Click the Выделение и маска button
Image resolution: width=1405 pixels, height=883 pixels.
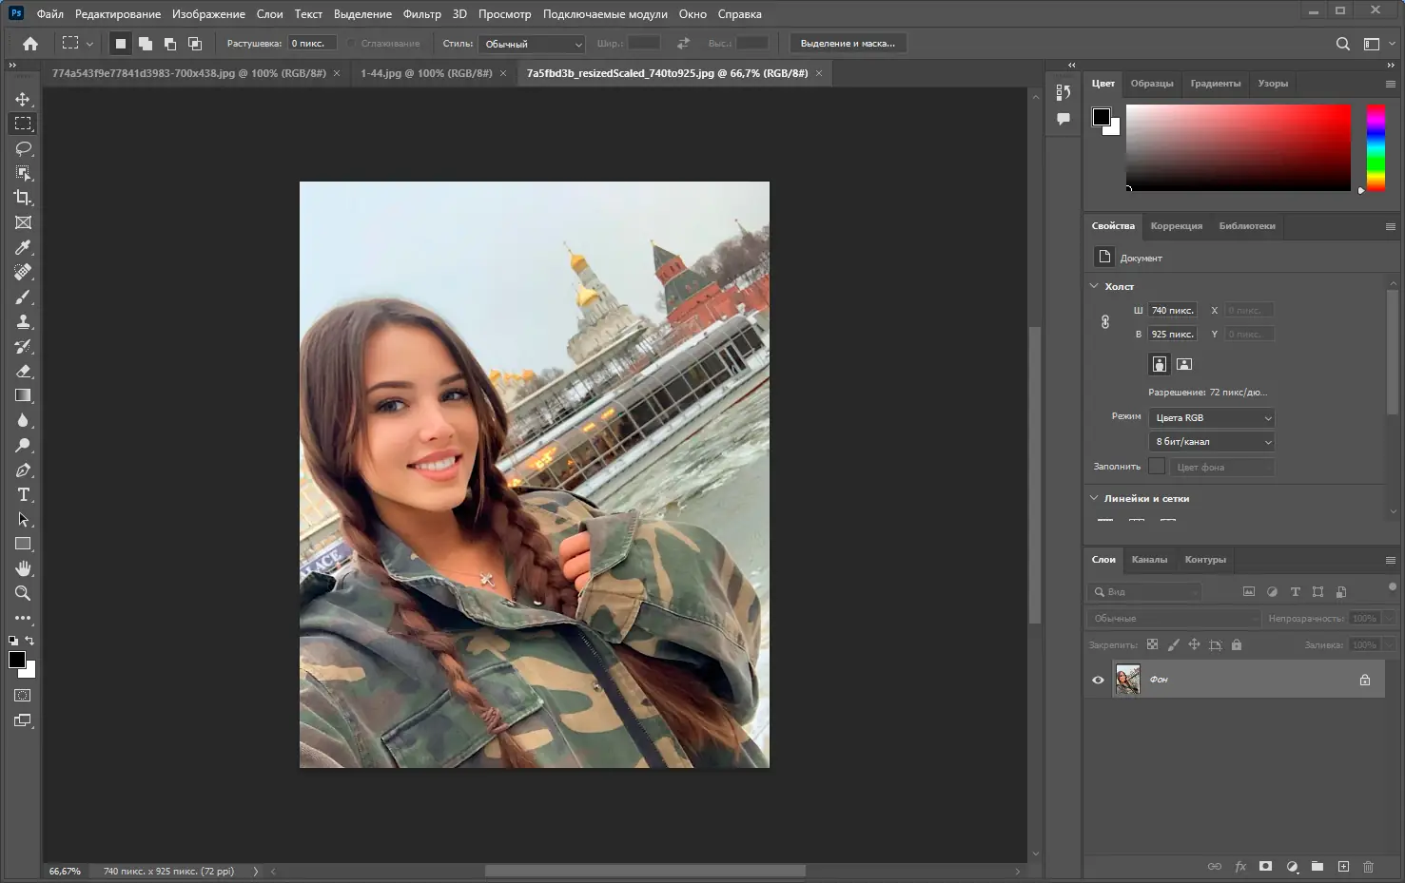click(x=847, y=44)
